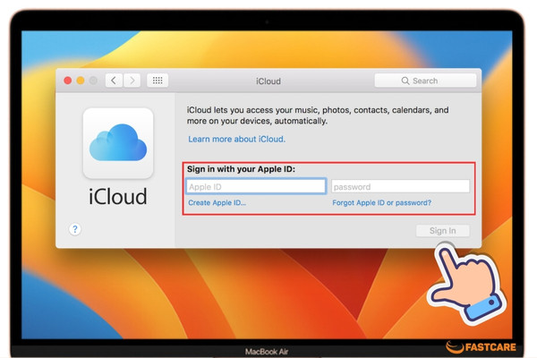
Task: Click into the password field
Action: [x=400, y=187]
